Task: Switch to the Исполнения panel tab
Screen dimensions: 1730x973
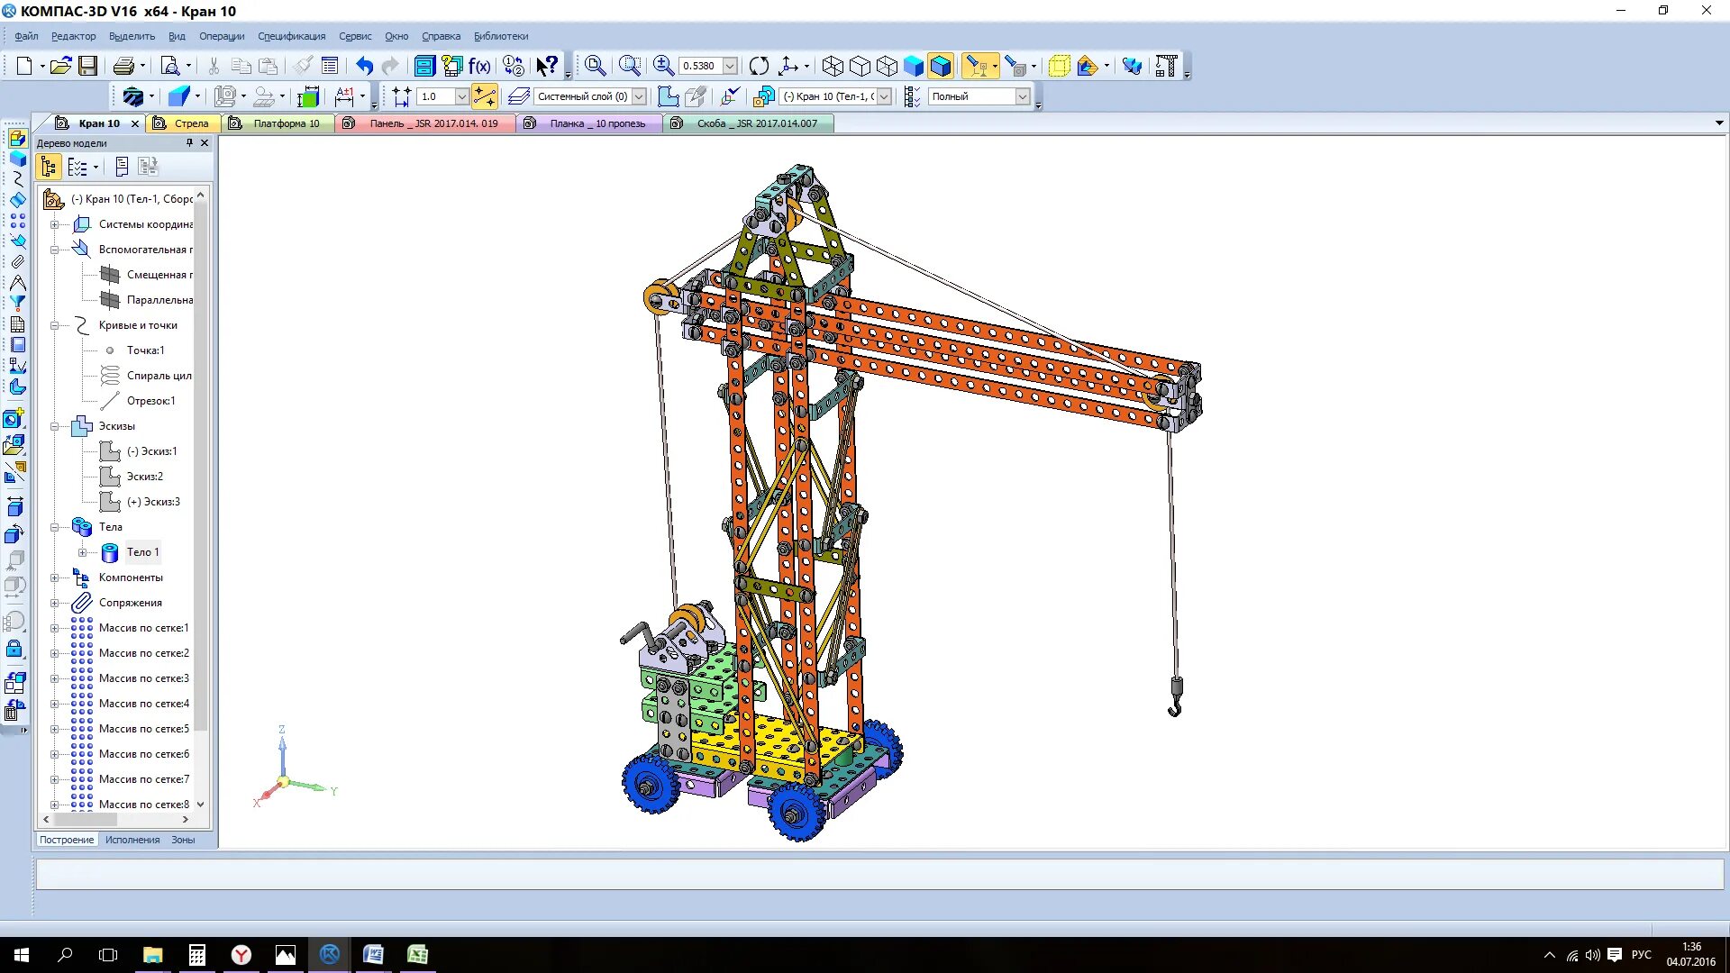Action: tap(132, 840)
